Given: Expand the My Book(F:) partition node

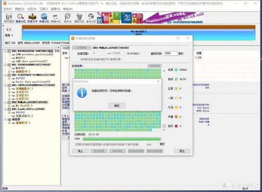Looking at the screenshot, I should click(x=10, y=106).
